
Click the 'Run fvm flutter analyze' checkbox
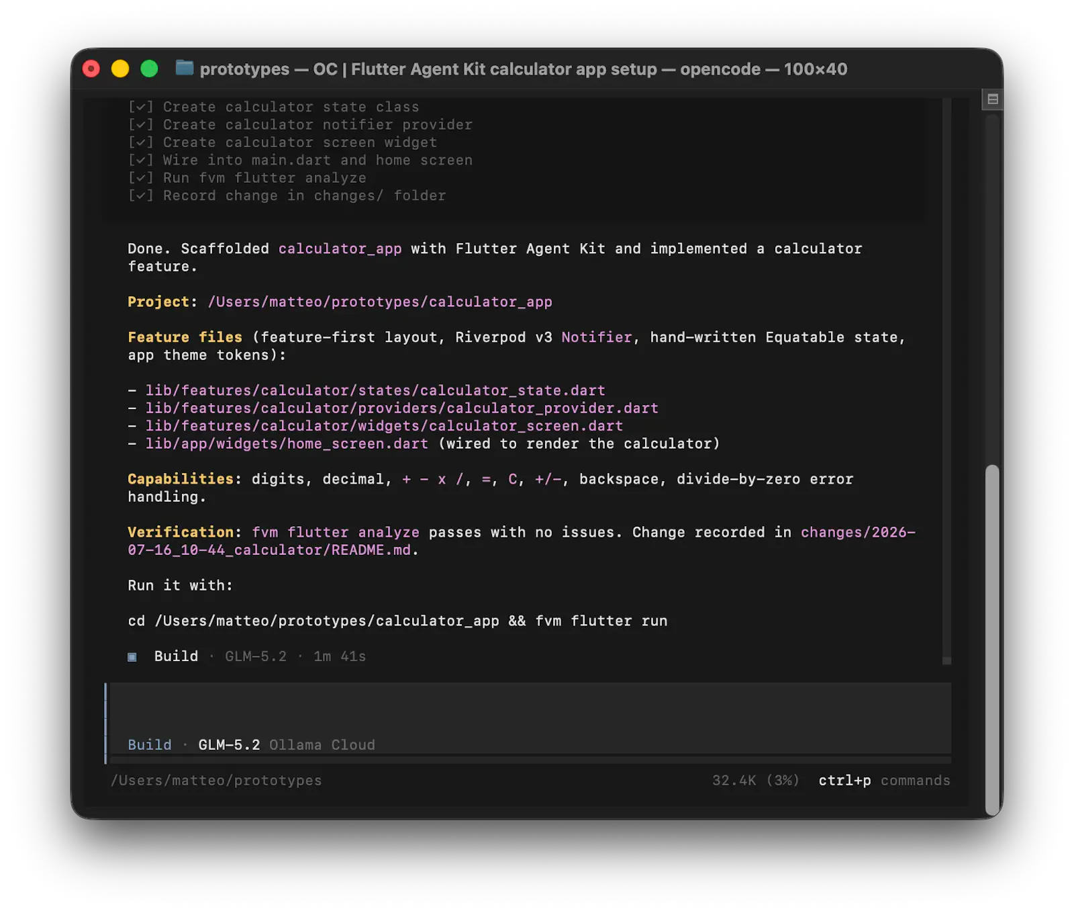pos(141,178)
